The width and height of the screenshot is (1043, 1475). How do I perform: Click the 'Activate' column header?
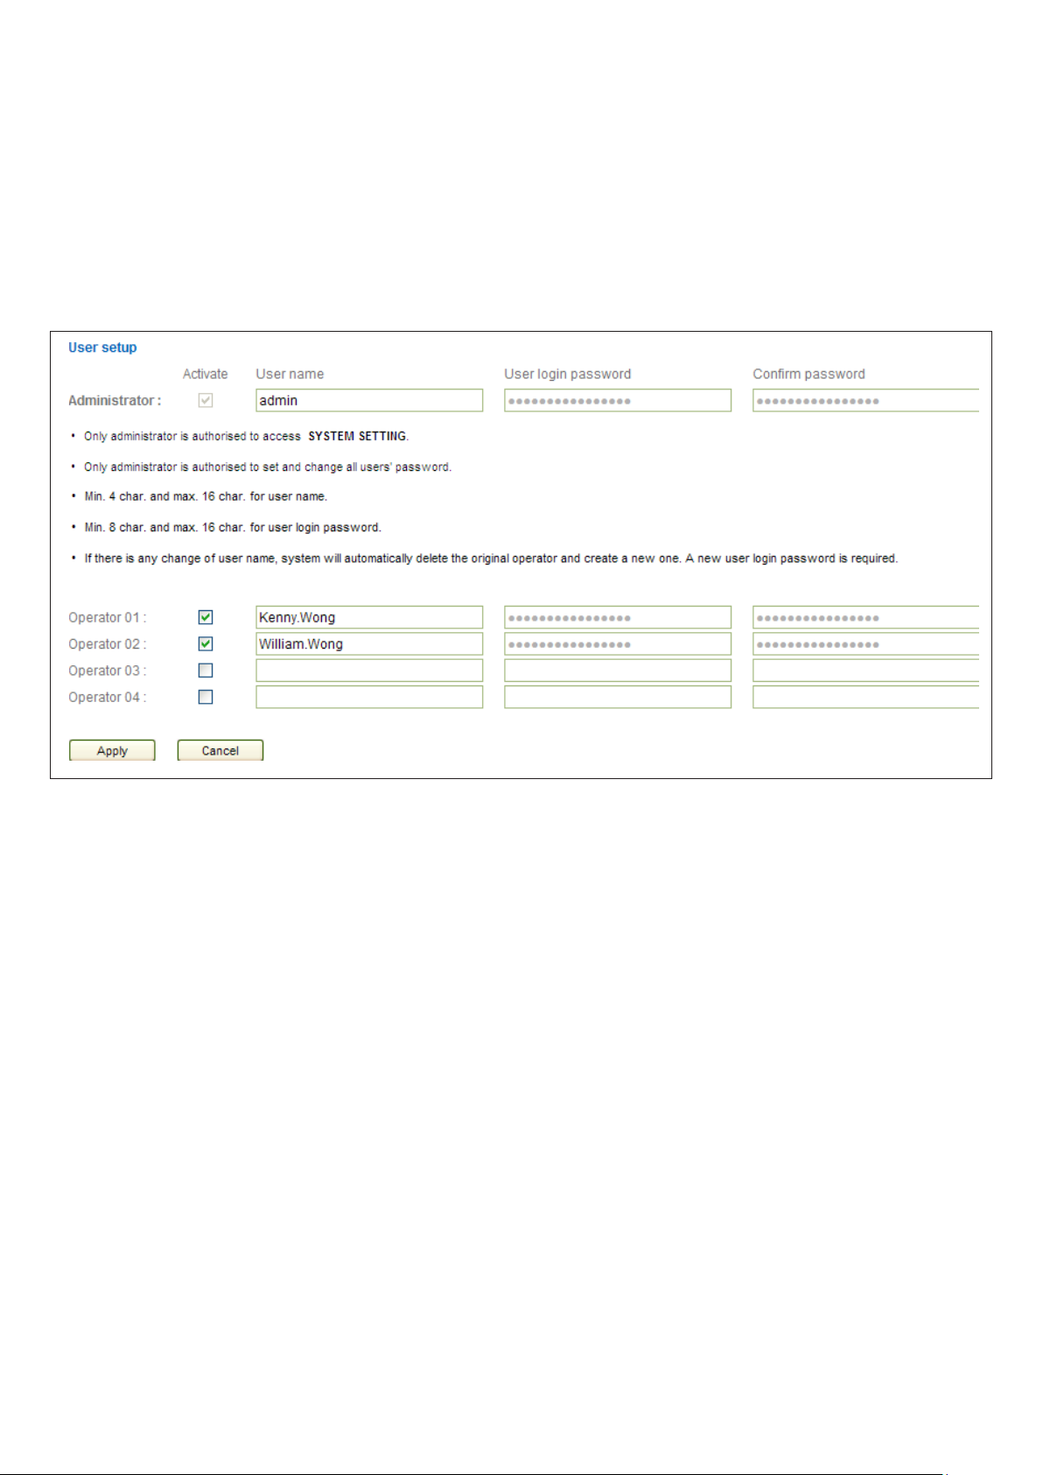tap(206, 374)
